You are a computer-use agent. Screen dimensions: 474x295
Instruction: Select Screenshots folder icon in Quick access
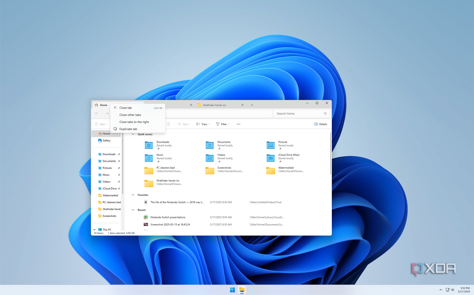click(210, 171)
